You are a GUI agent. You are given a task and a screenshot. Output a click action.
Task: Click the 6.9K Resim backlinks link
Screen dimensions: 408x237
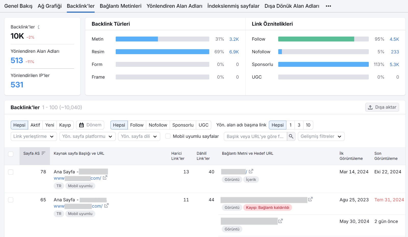[x=234, y=52]
